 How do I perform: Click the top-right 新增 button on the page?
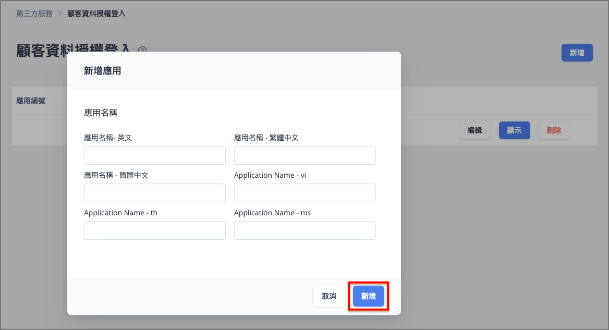[x=577, y=53]
